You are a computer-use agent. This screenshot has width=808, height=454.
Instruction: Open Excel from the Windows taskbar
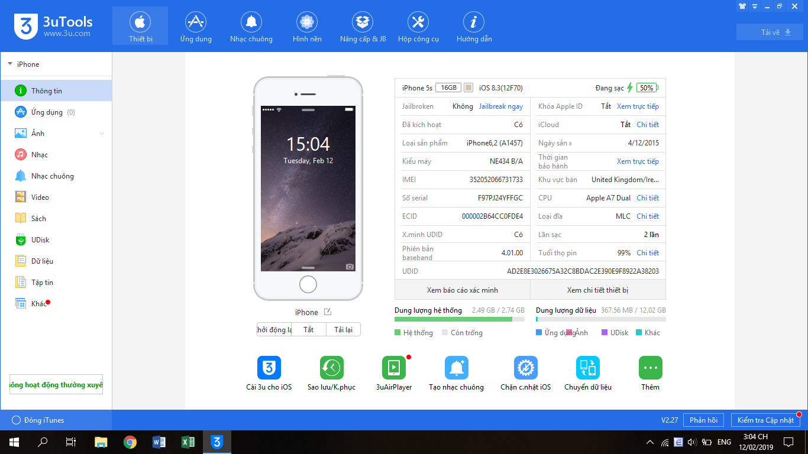(x=188, y=442)
